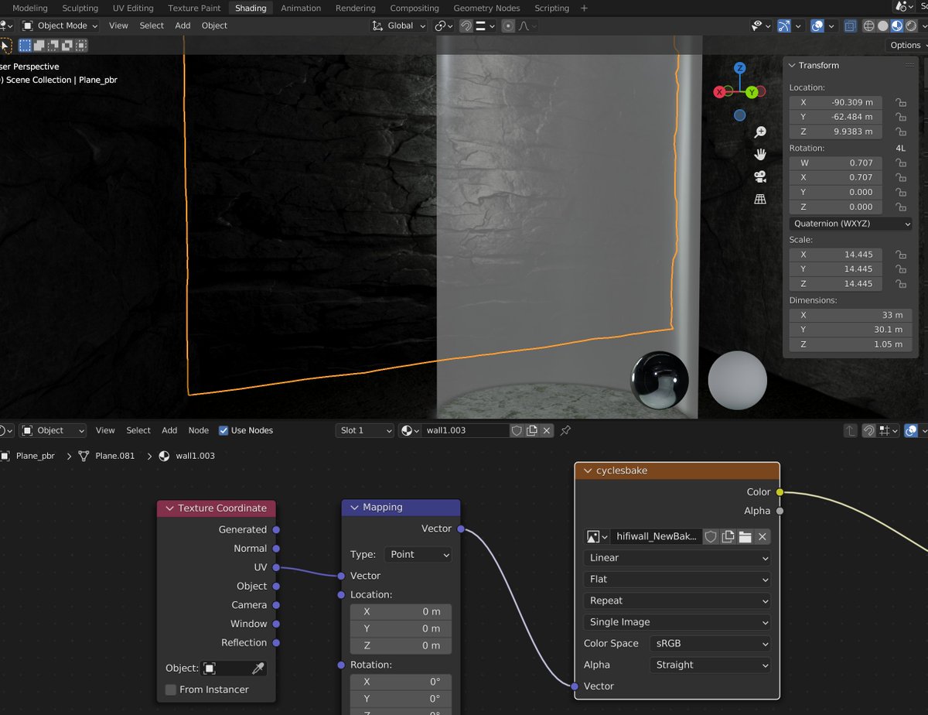Open the Single Image source dropdown

pos(677,622)
